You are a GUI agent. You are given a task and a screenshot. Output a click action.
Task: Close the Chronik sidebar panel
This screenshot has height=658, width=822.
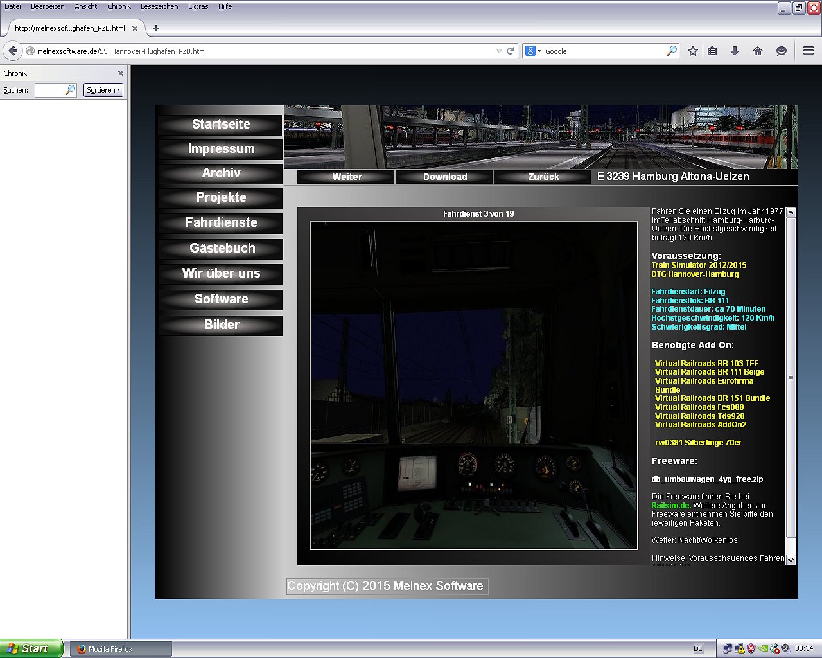pyautogui.click(x=120, y=73)
